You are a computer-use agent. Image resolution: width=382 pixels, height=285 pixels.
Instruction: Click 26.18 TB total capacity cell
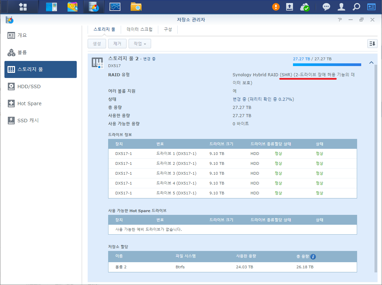[305, 267]
